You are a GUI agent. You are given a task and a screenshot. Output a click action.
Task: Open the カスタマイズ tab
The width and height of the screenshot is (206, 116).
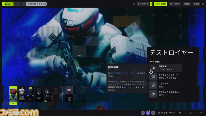coord(143,4)
